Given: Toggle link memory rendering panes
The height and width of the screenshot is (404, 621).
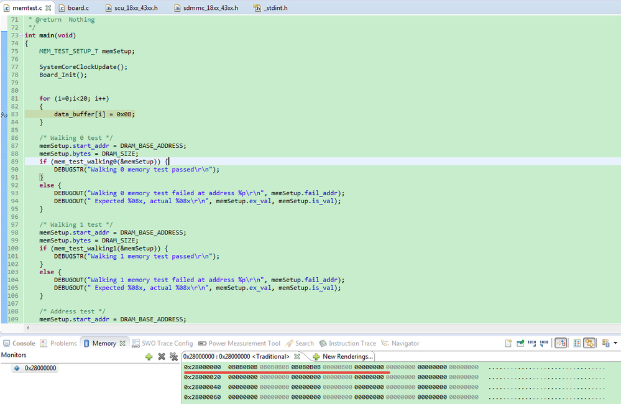Looking at the screenshot, I should pyautogui.click(x=589, y=343).
